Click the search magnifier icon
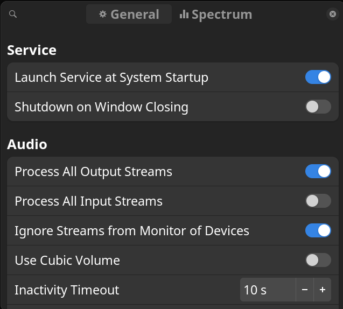Image resolution: width=343 pixels, height=309 pixels. pos(13,15)
